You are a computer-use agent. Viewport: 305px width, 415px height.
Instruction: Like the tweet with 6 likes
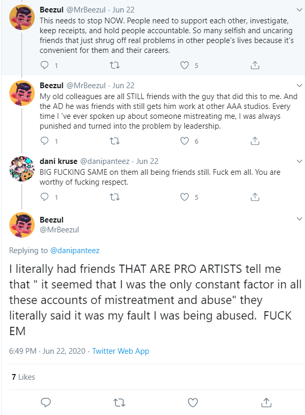pos(184,141)
